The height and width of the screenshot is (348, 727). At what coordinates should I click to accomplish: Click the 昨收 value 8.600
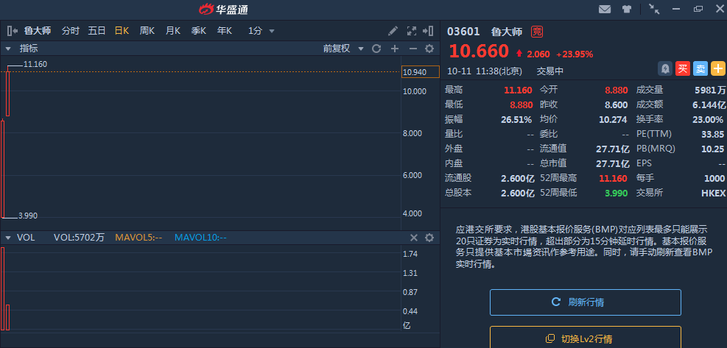point(617,104)
